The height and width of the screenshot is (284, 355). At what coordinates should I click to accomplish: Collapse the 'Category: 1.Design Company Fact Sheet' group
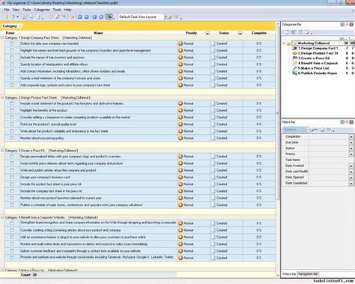point(3,37)
